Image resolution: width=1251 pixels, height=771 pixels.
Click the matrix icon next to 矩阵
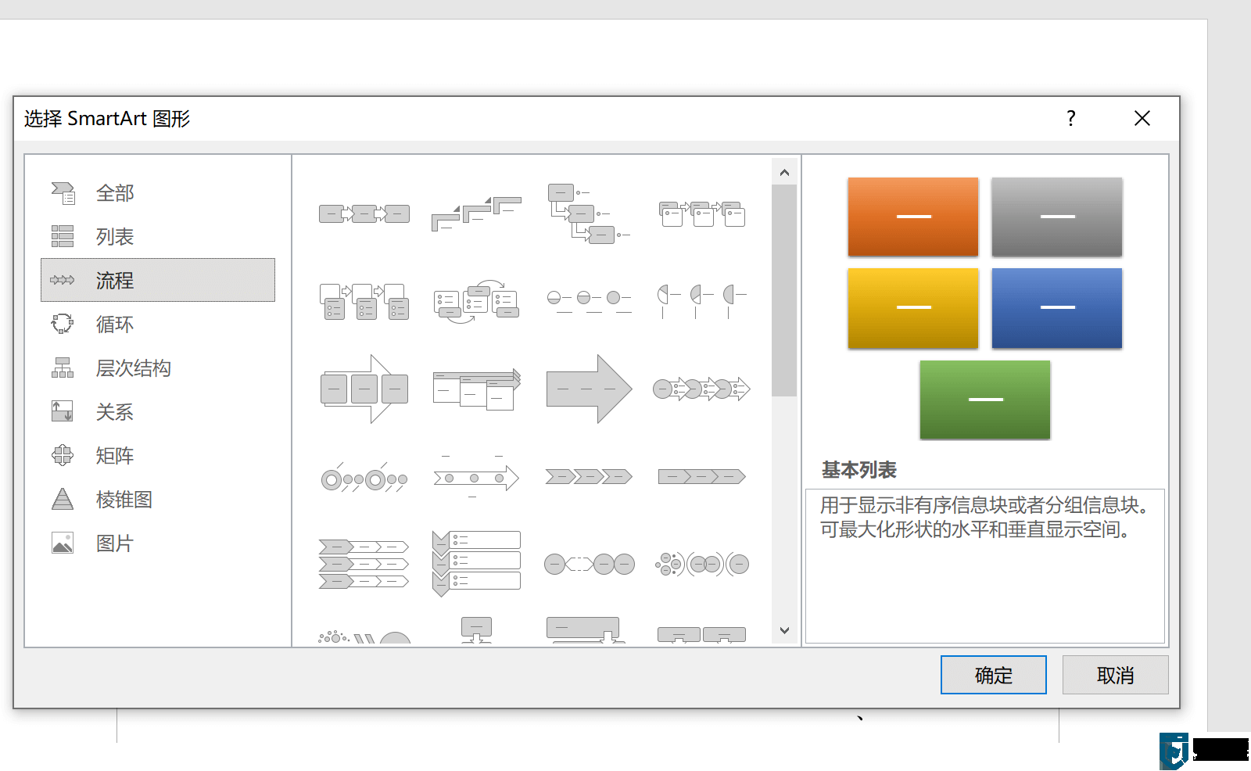click(x=63, y=455)
